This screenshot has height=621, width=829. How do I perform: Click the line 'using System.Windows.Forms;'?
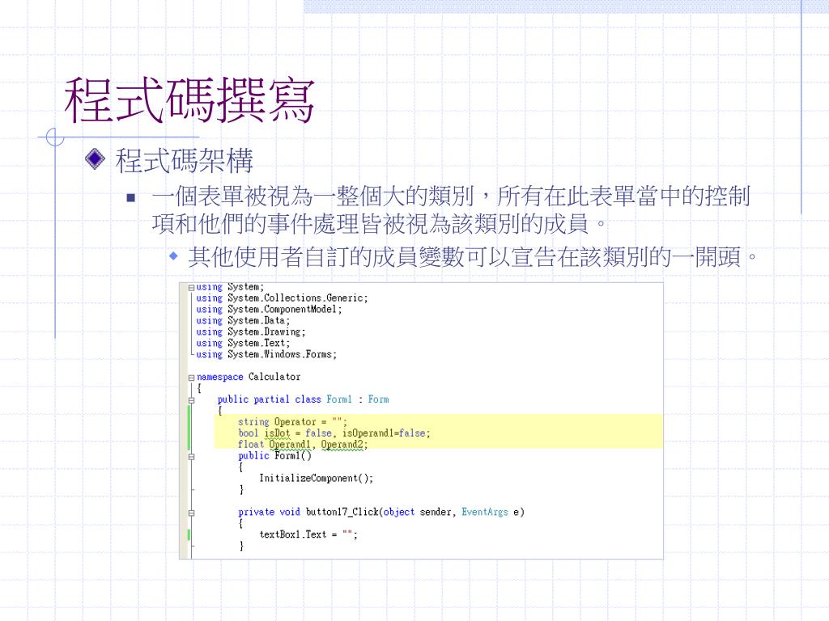[x=266, y=354]
